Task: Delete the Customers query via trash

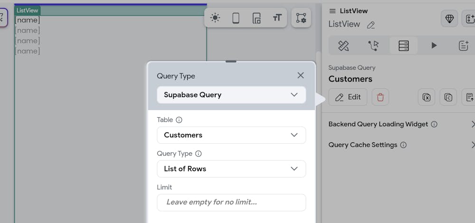Action: point(380,97)
